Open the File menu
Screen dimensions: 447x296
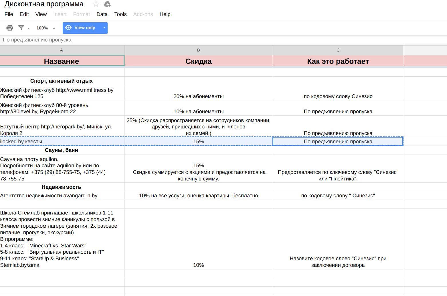(9, 14)
